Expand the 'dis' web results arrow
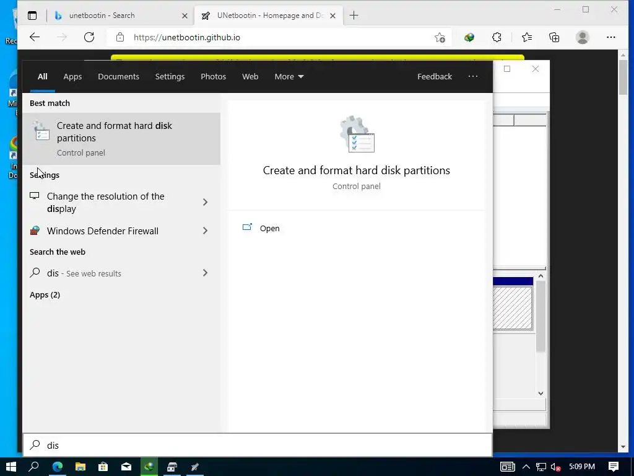 tap(205, 273)
